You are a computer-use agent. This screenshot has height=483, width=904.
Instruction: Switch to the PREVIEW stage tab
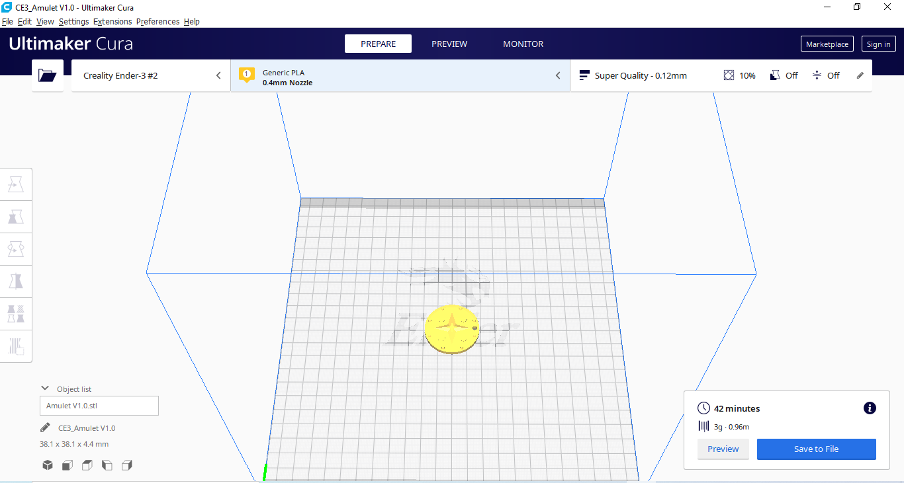(449, 44)
